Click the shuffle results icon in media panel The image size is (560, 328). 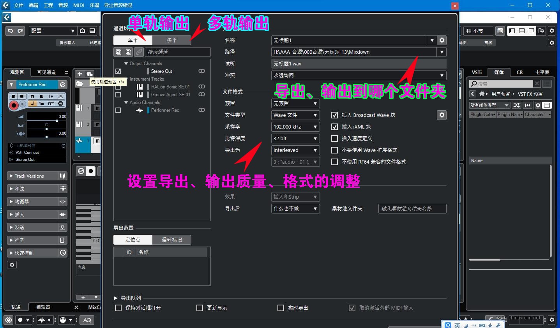(517, 105)
